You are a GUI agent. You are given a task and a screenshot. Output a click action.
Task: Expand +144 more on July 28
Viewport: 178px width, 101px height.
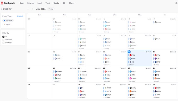tap(82, 98)
